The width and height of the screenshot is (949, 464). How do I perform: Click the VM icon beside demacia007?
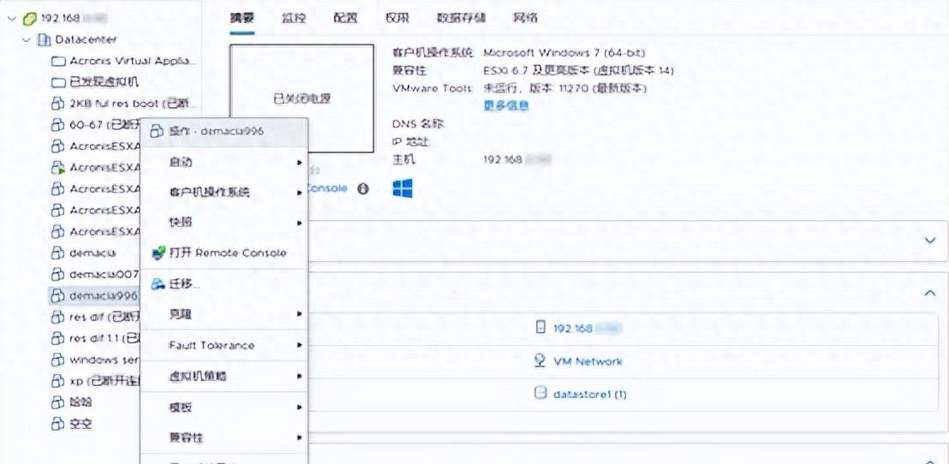tap(57, 274)
